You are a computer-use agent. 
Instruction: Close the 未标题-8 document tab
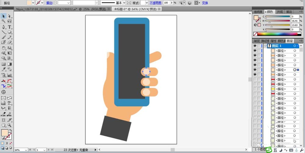(159, 9)
